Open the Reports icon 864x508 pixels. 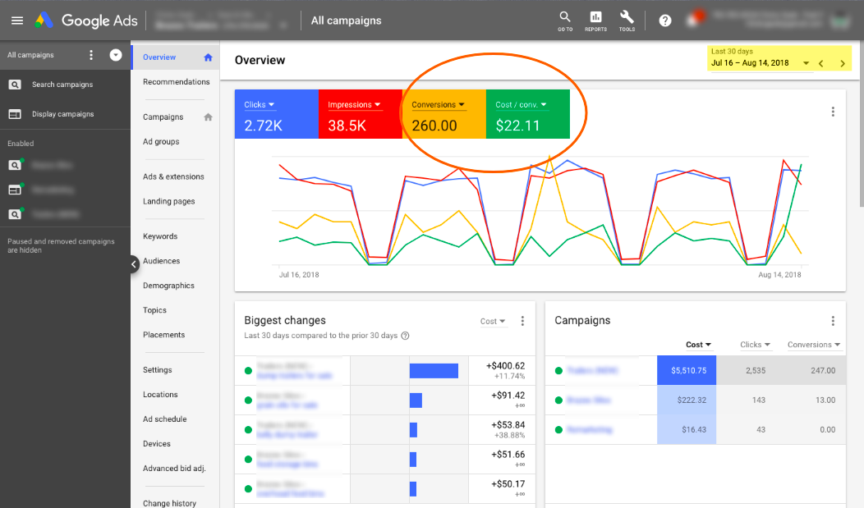click(x=595, y=18)
